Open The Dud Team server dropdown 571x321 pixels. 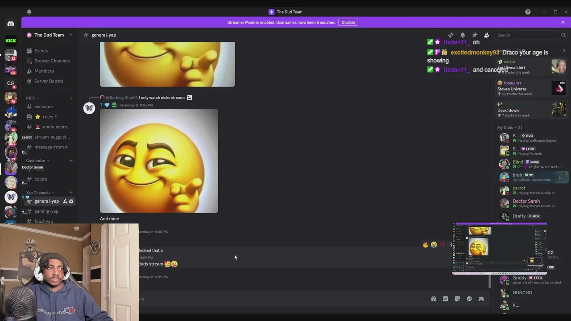tap(49, 35)
